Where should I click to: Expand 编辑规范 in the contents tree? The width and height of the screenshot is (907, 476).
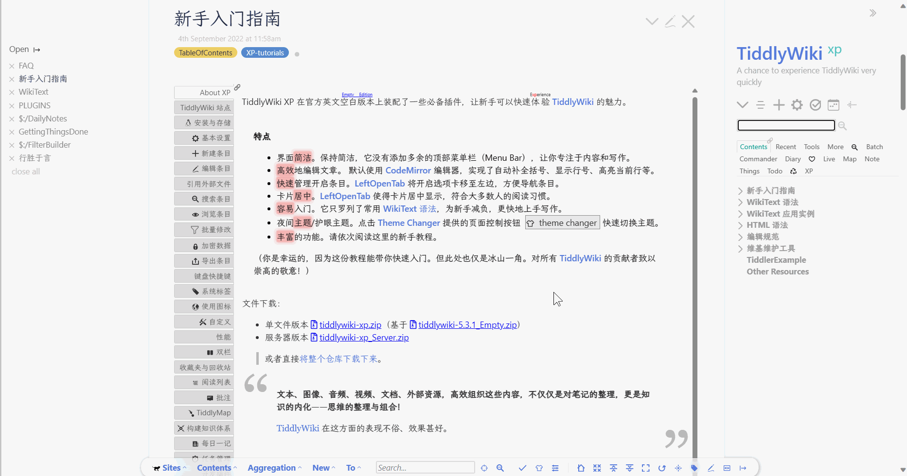click(x=740, y=237)
